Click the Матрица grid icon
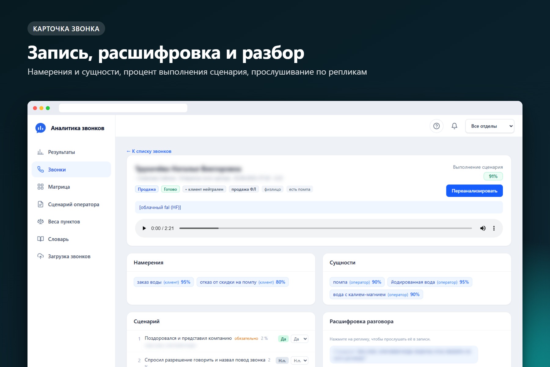The width and height of the screenshot is (550, 367). click(x=40, y=187)
